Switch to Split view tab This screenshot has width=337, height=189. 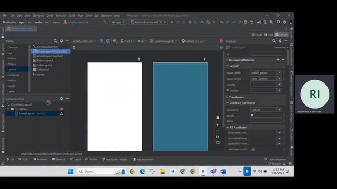269,35
